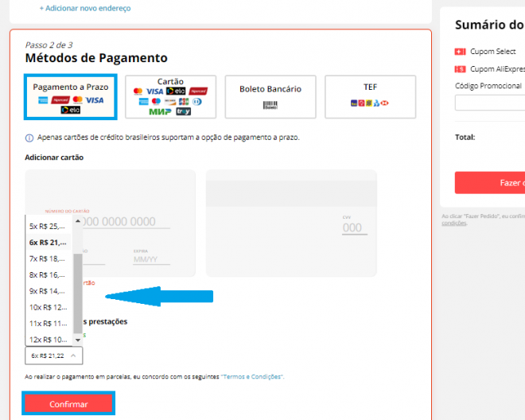Collapse the 6x R$ 21,22 installments dropdown
The width and height of the screenshot is (525, 420).
coord(53,356)
